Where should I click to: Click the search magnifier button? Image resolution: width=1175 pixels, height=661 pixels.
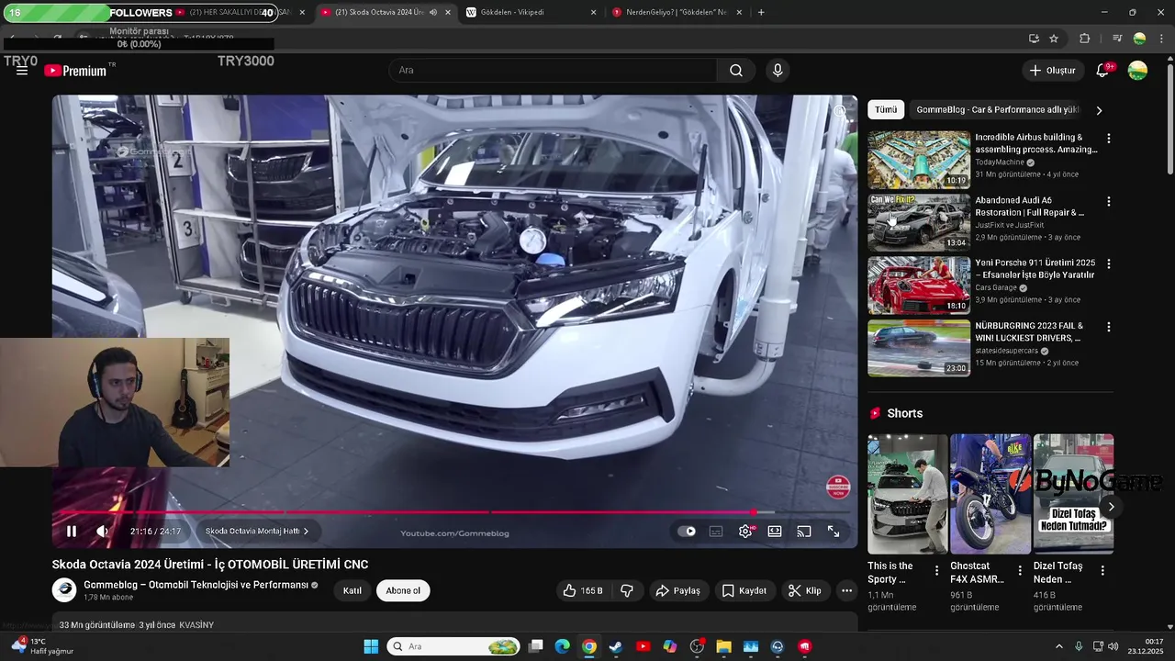(736, 71)
